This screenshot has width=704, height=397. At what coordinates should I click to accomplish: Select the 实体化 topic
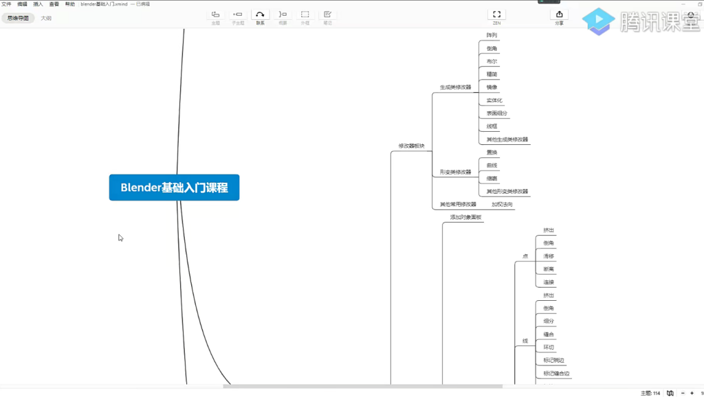[494, 100]
